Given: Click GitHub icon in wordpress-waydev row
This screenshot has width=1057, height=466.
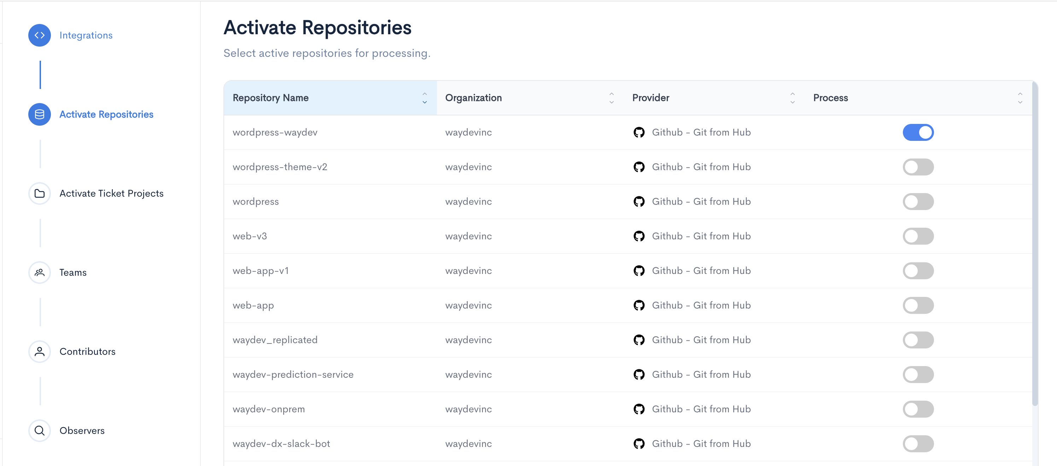Looking at the screenshot, I should click(638, 132).
